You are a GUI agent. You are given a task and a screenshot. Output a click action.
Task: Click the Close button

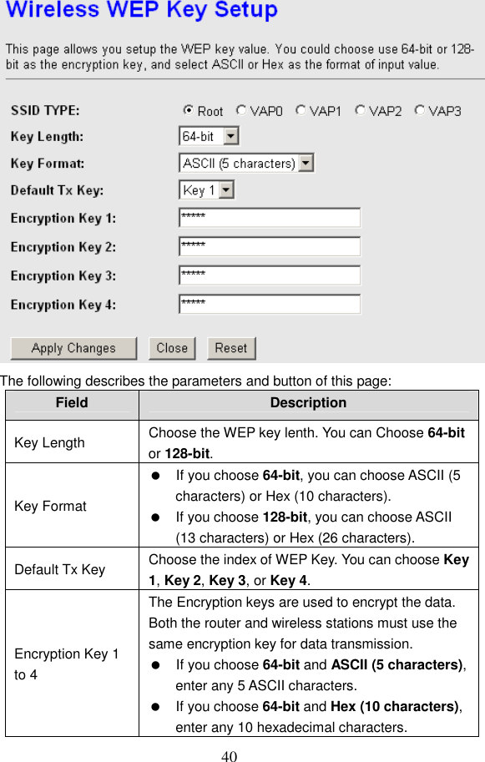172,348
